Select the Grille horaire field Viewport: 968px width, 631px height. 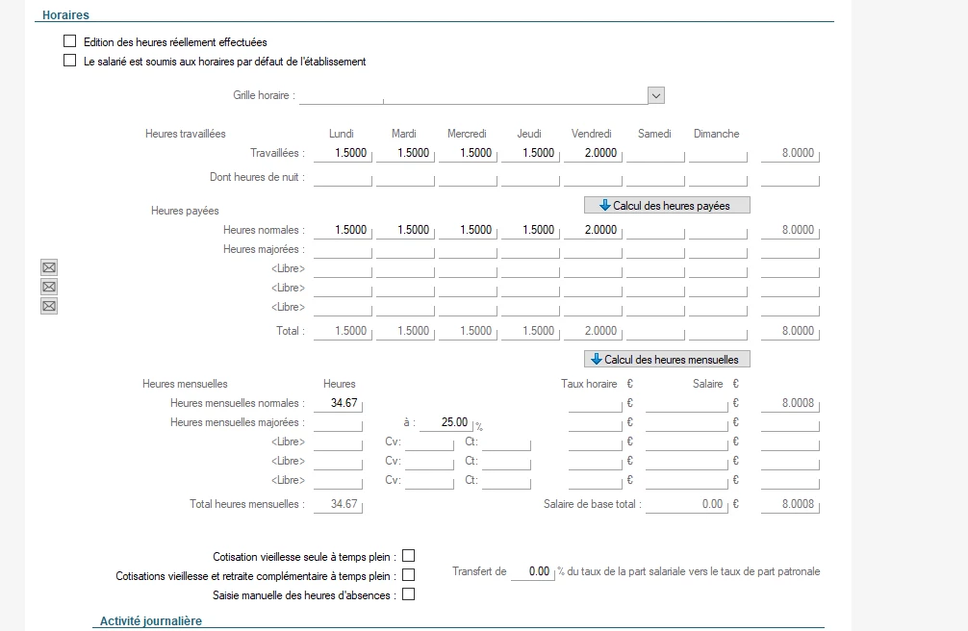point(473,95)
